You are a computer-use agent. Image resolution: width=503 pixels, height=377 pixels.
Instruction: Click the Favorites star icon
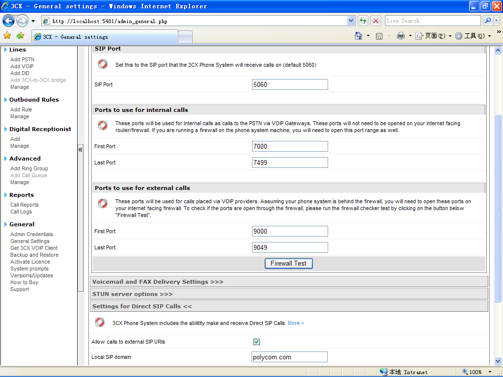7,36
